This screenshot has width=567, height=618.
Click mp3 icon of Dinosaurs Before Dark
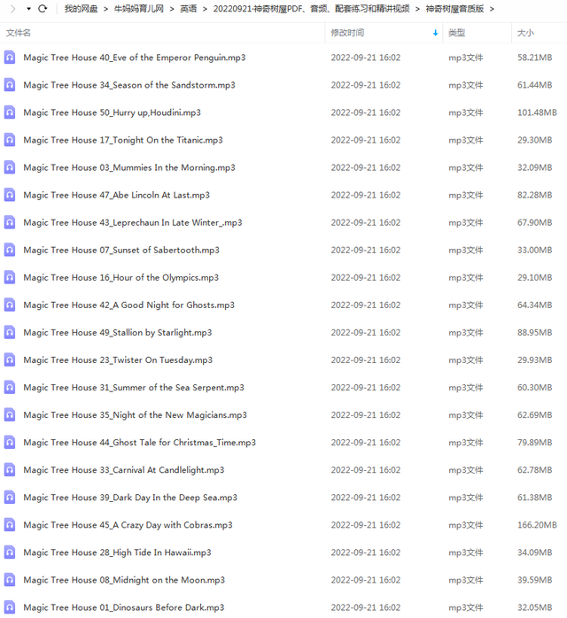click(x=10, y=607)
